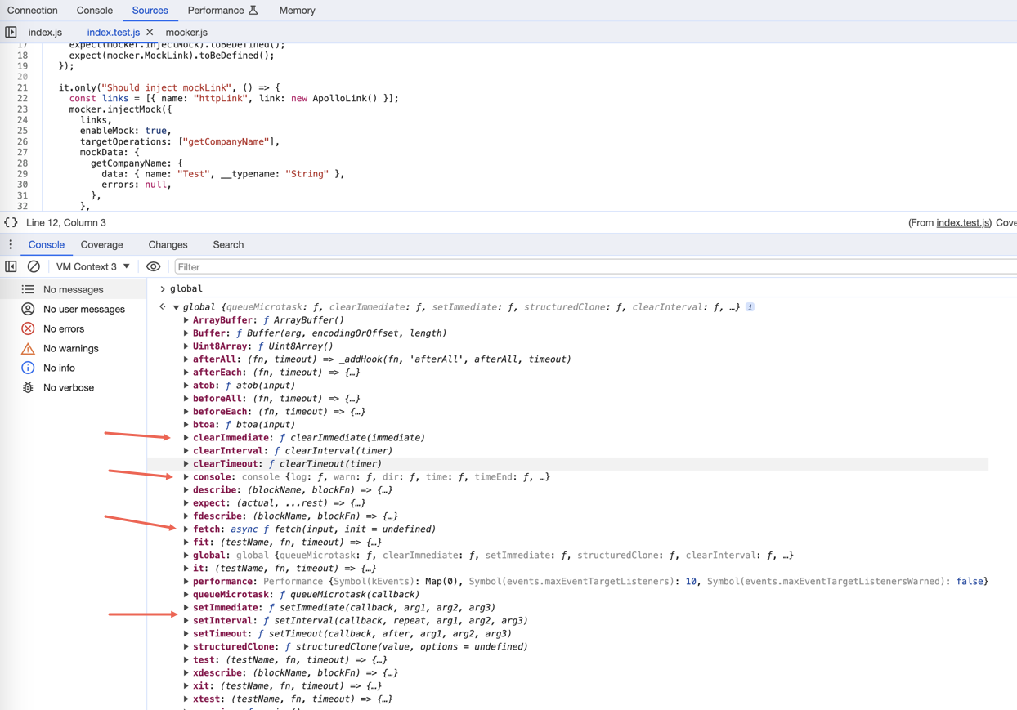The image size is (1017, 710).
Task: Click the No errors sidebar row
Action: pyautogui.click(x=74, y=328)
